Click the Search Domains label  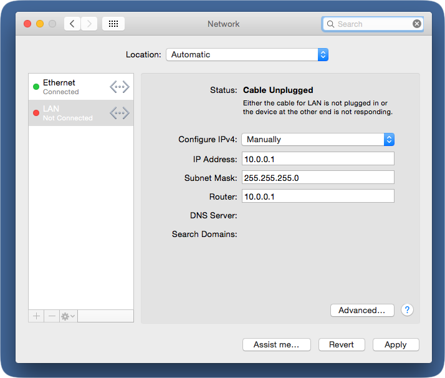(204, 235)
